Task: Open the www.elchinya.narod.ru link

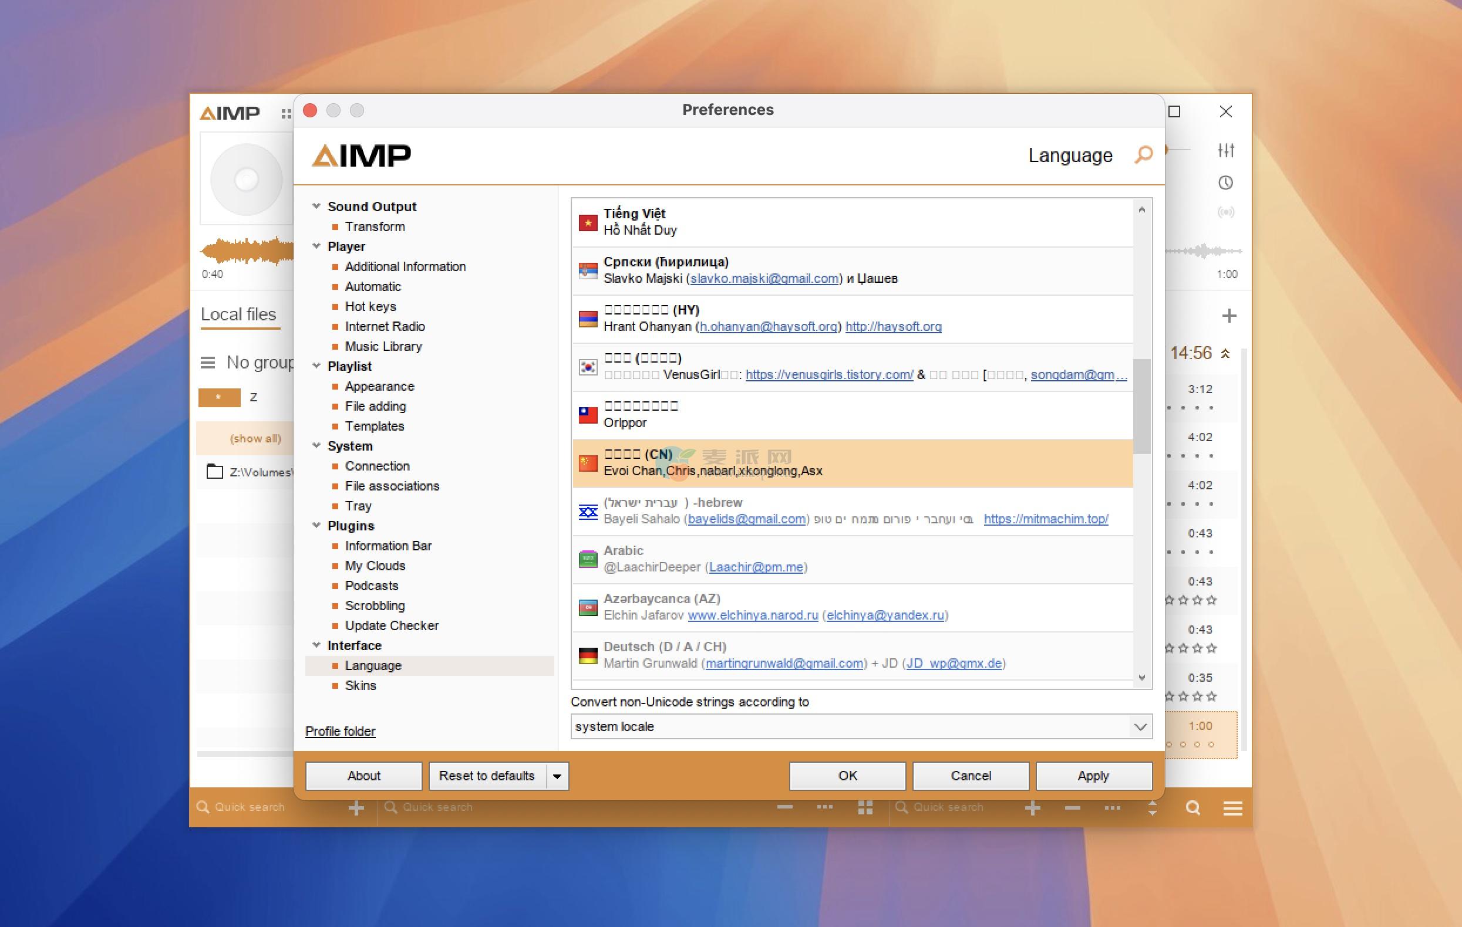Action: tap(753, 615)
